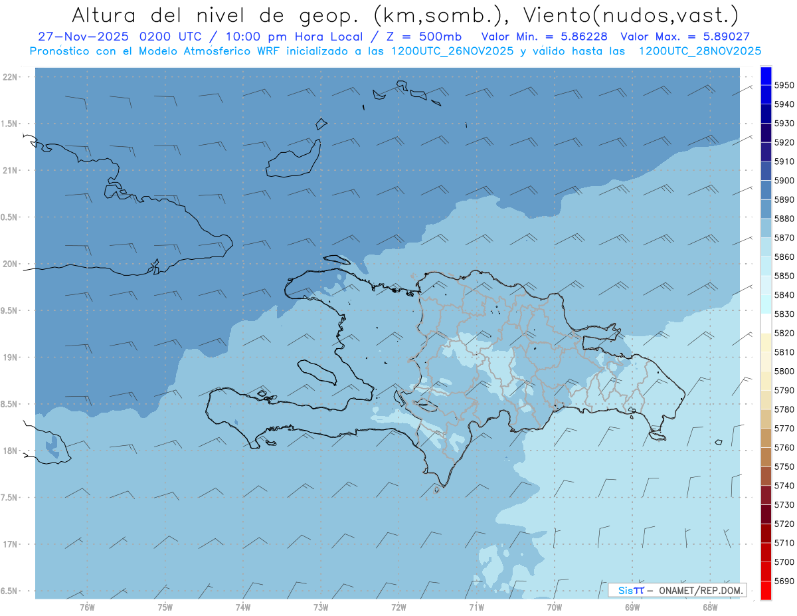Click the '76W' longitude label
Viewport: 797px width, 616px height.
[87, 607]
